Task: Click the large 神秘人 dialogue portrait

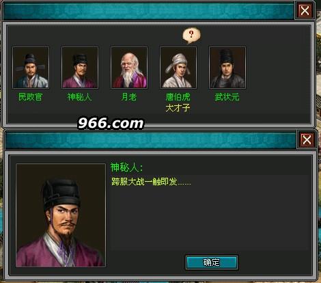Action: [x=61, y=215]
